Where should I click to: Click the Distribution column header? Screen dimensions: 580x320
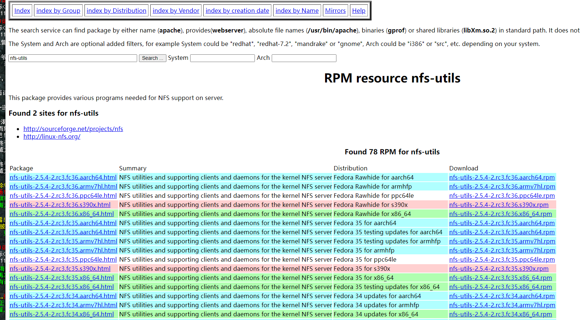[350, 168]
